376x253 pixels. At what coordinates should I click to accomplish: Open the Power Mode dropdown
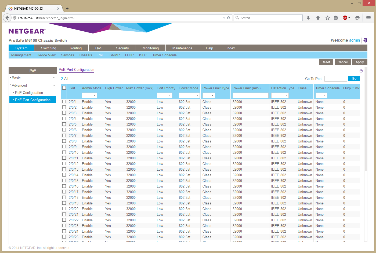189,95
